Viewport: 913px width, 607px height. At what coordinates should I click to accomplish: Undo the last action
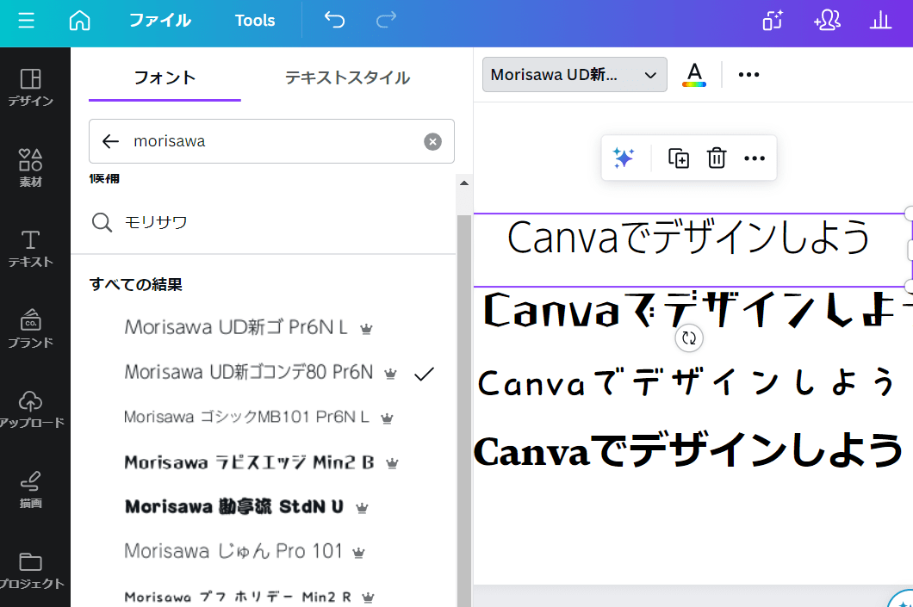pos(334,19)
